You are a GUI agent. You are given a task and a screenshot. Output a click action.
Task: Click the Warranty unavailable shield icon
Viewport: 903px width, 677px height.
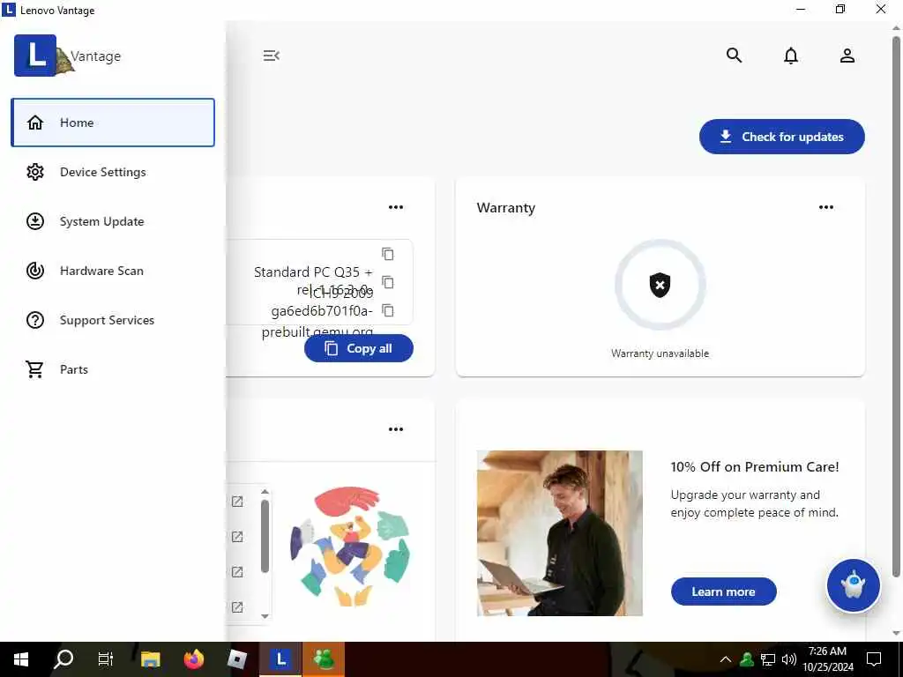660,285
